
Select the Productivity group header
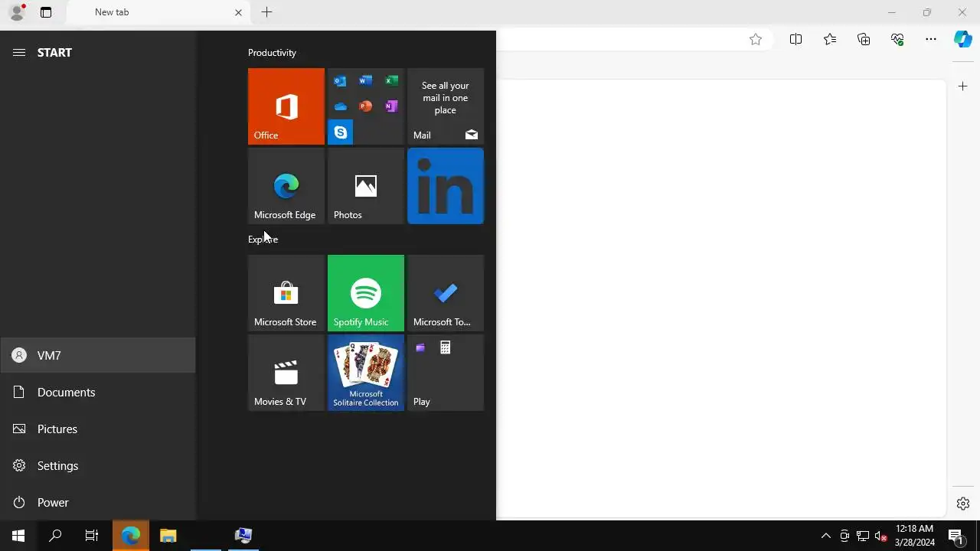click(x=272, y=53)
